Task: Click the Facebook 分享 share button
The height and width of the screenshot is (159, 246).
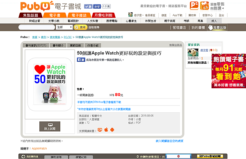Action: tap(97, 7)
